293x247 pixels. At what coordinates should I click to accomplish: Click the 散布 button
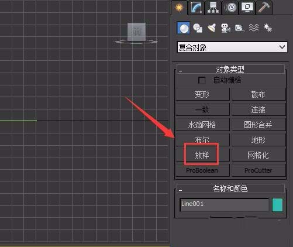tap(258, 94)
